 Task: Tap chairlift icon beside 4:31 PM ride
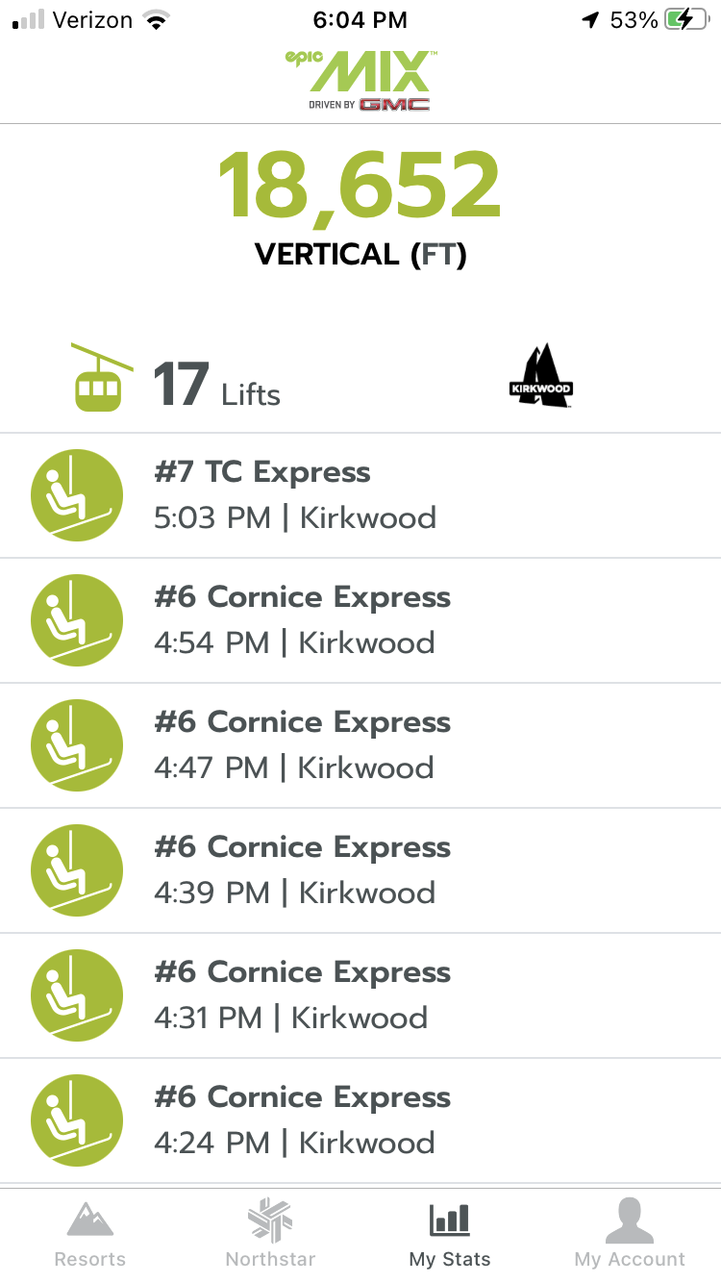(77, 995)
